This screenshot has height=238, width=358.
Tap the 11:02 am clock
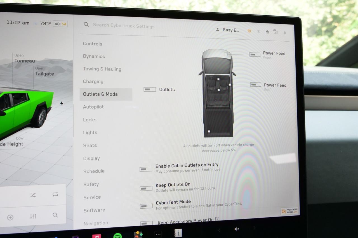pos(18,23)
